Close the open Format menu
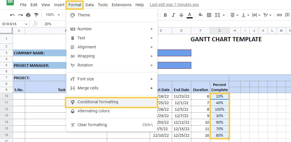Screen dimensions: 291x142 [x=75, y=5]
